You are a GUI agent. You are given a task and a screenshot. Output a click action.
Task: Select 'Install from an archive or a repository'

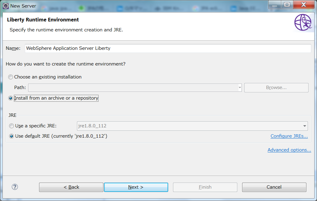click(x=10, y=98)
